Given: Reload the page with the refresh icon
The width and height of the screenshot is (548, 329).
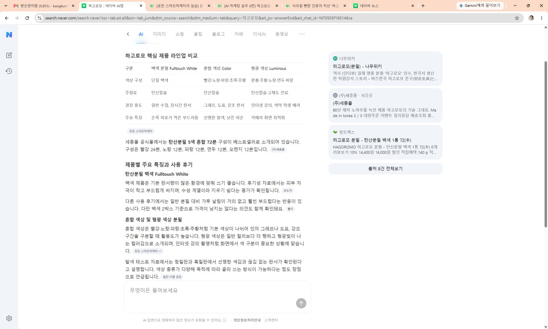Looking at the screenshot, I should tap(27, 18).
